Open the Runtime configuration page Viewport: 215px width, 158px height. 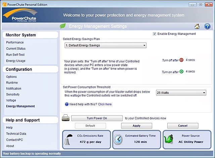click(x=12, y=83)
